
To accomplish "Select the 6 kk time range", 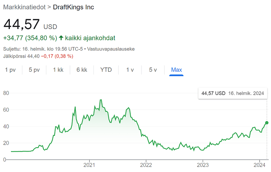I will tap(82, 70).
